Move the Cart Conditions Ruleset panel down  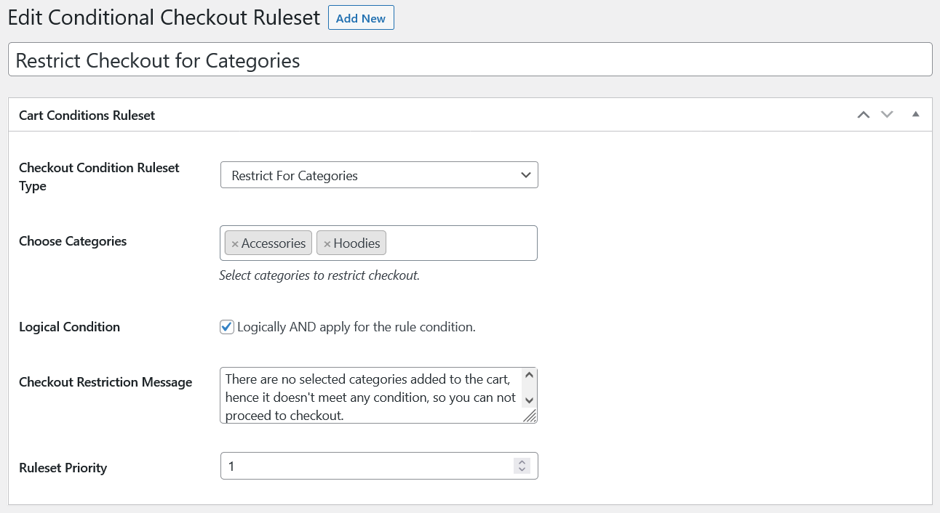(x=887, y=115)
